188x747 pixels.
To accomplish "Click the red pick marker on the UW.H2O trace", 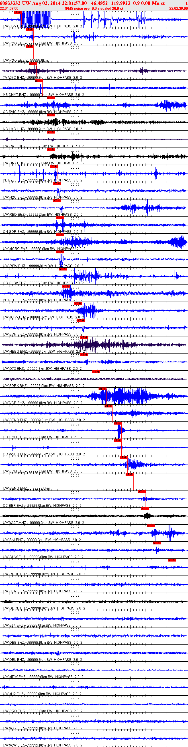I will coord(57,183).
